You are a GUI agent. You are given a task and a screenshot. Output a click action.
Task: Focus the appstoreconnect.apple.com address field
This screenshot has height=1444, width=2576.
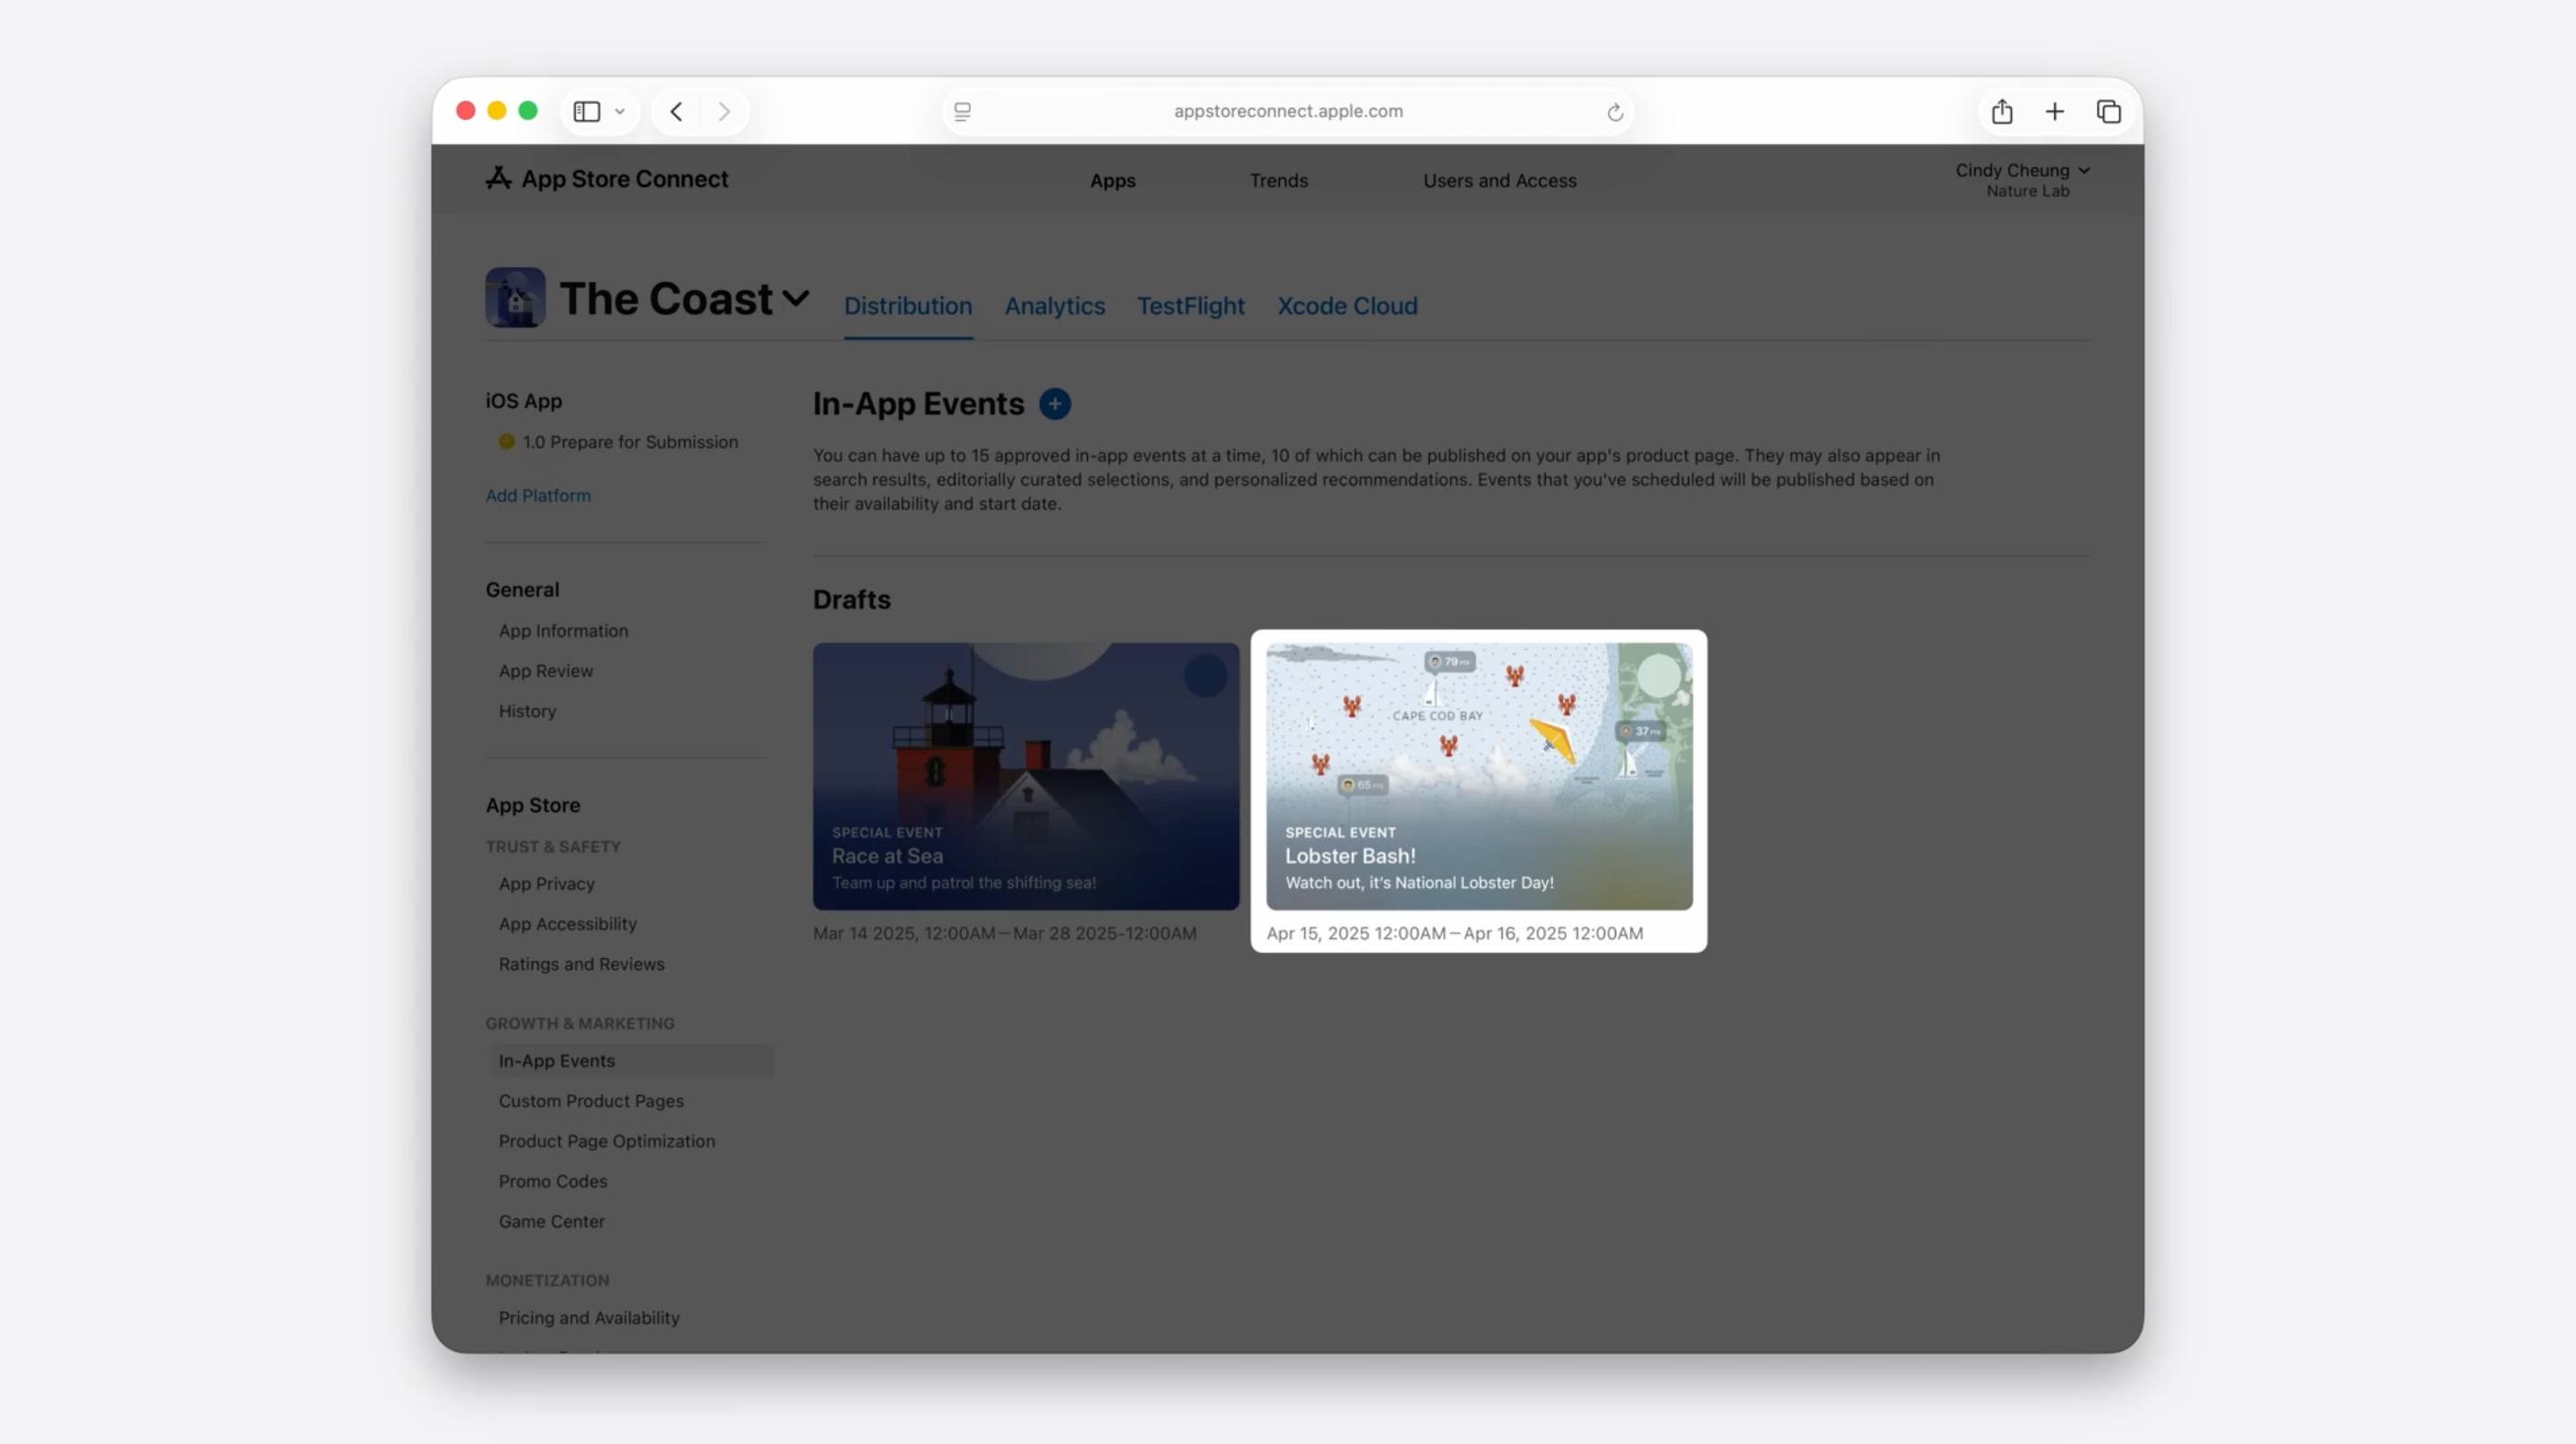point(1288,112)
